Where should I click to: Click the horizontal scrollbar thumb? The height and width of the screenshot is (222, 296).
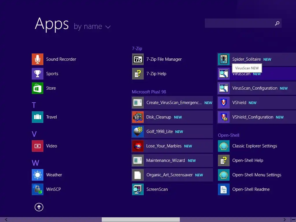pyautogui.click(x=141, y=220)
